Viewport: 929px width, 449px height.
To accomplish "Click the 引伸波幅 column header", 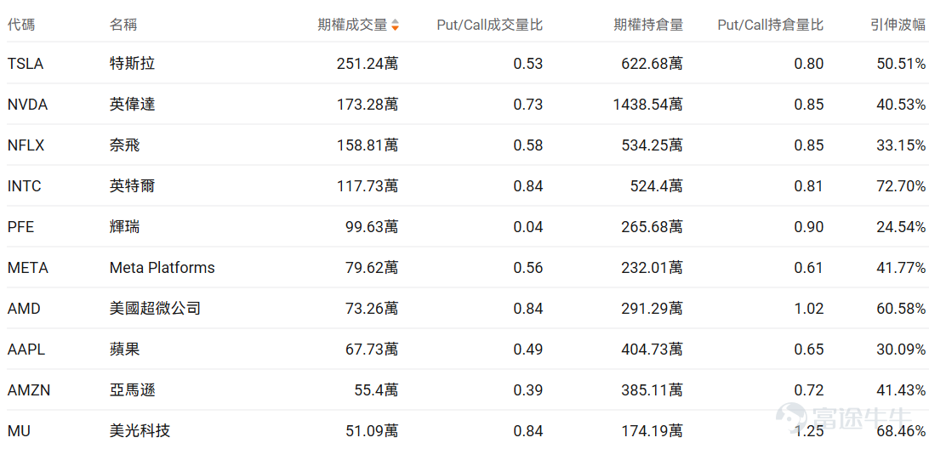I will (898, 25).
